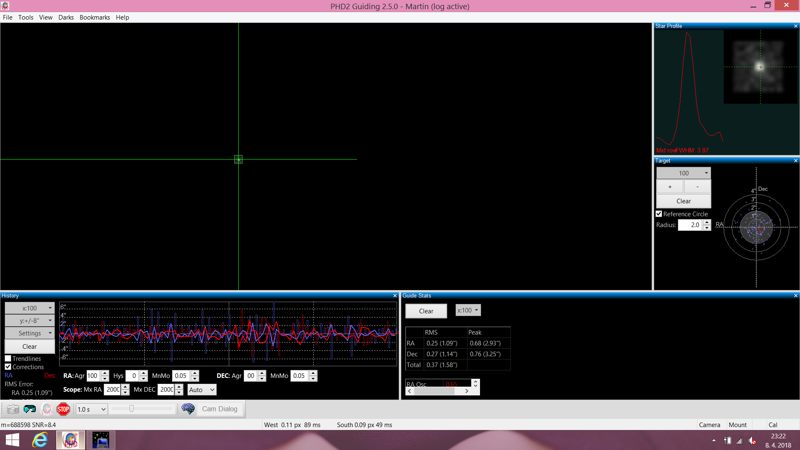Screen dimensions: 800x450
Task: Click the DEC MnMo value field
Action: click(x=300, y=375)
